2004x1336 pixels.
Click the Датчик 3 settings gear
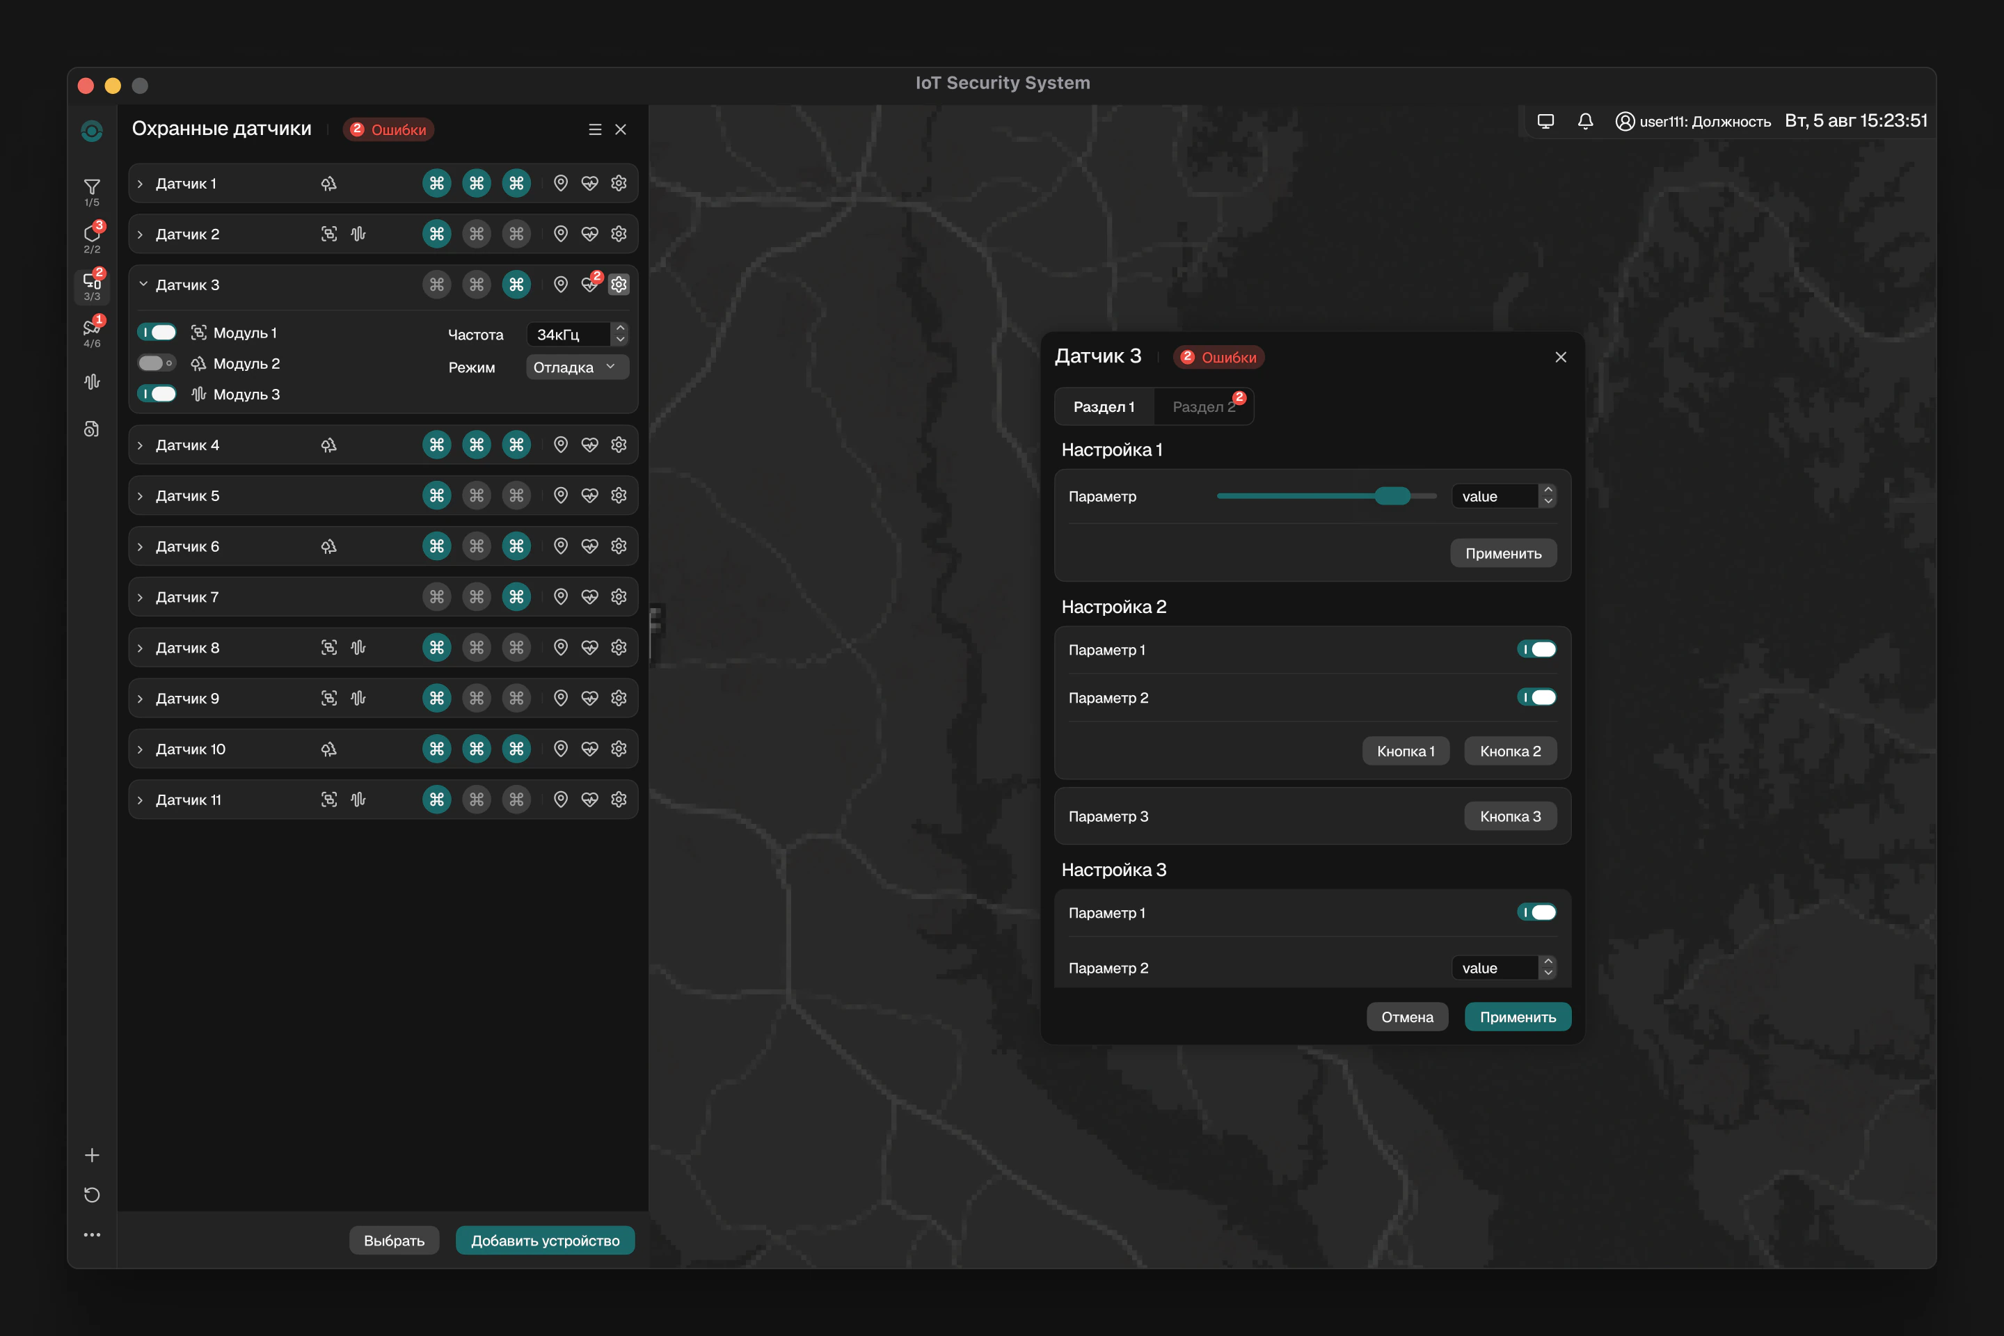619,285
